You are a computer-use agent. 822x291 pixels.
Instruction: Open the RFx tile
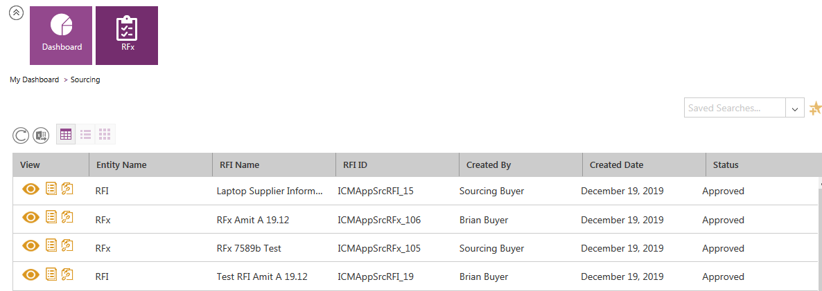pos(127,35)
